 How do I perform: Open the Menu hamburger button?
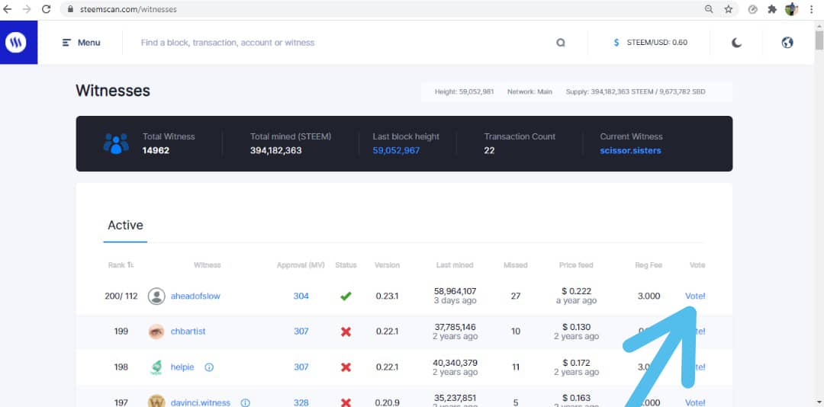pyautogui.click(x=81, y=43)
